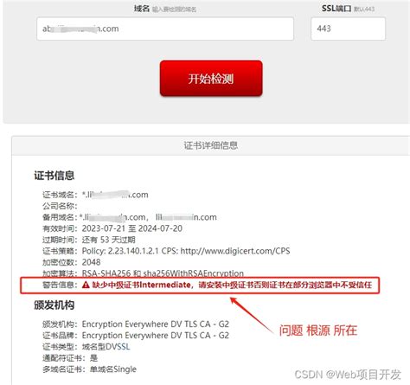
Task: Click the CSDN @Web项目开发 watermark
Action: [348, 375]
